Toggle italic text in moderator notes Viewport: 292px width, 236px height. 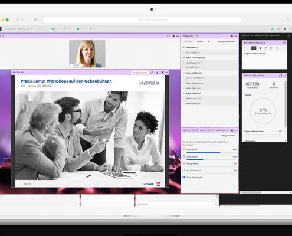pos(265,48)
